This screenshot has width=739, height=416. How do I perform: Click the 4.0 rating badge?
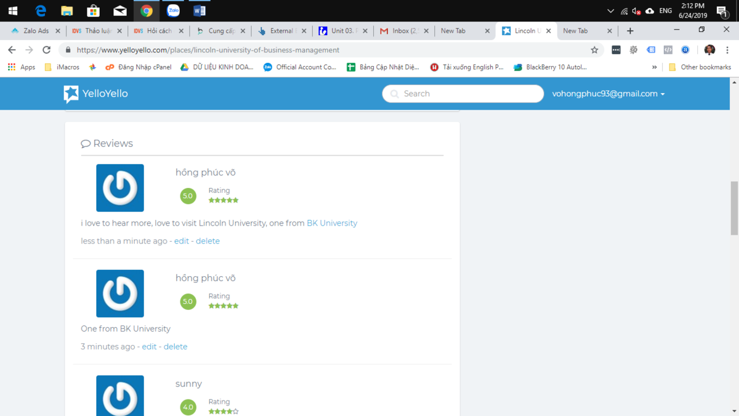(188, 407)
